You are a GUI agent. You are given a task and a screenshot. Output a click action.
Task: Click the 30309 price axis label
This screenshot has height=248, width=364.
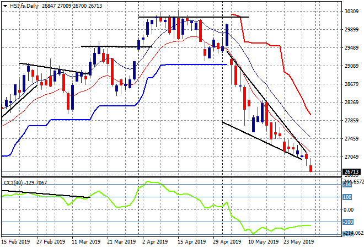pos(351,12)
